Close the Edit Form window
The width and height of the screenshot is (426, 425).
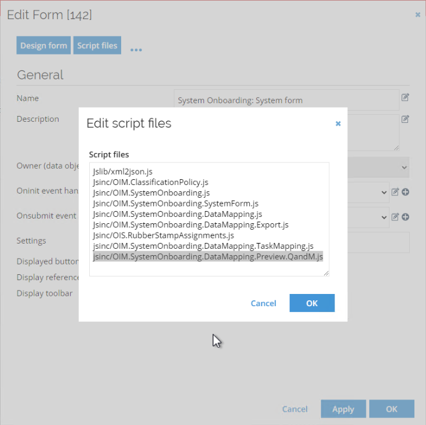click(417, 14)
